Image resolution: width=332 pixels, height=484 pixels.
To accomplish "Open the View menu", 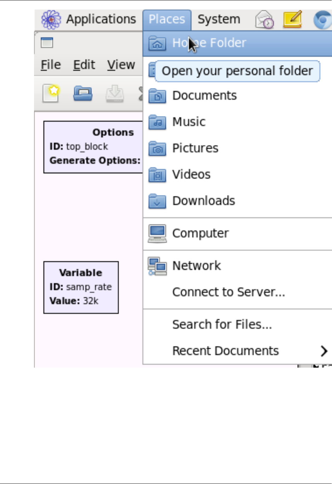I will point(121,65).
